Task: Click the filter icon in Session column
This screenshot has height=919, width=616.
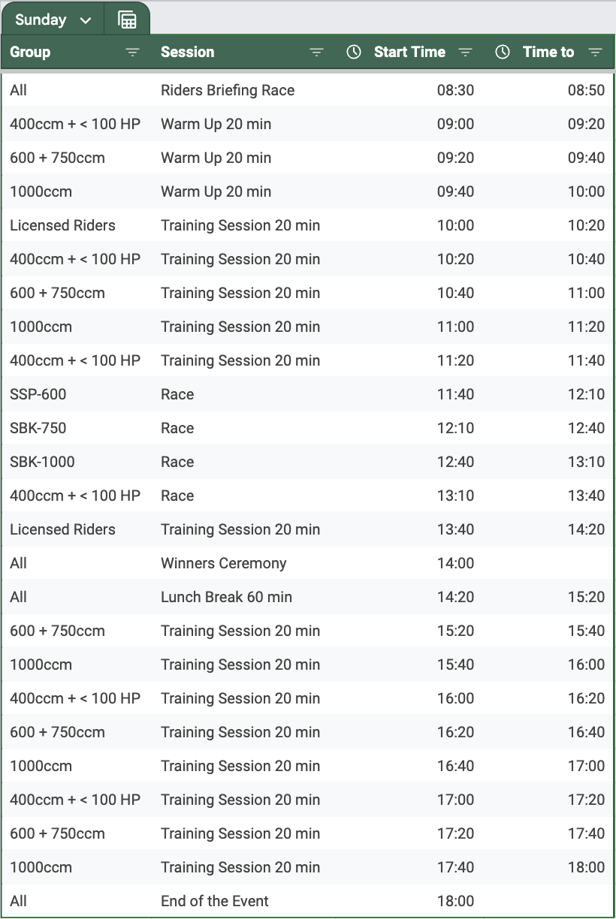Action: 317,53
